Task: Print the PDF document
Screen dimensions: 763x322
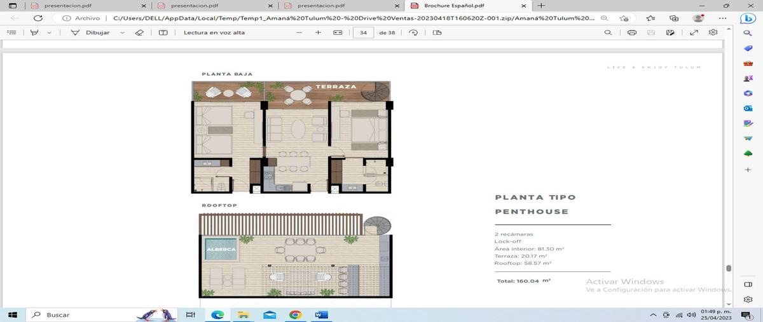Action: (x=631, y=32)
